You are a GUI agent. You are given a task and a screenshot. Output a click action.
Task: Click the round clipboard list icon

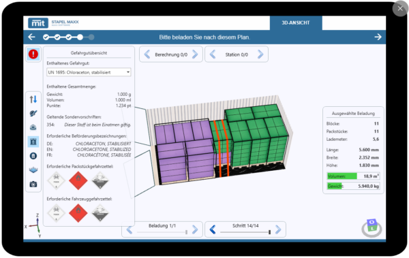tap(33, 156)
